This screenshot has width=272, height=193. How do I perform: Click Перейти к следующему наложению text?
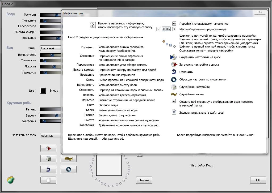click(x=204, y=24)
